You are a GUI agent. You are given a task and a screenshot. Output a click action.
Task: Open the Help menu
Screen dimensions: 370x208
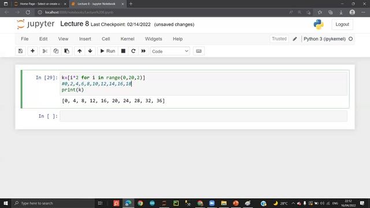177,39
